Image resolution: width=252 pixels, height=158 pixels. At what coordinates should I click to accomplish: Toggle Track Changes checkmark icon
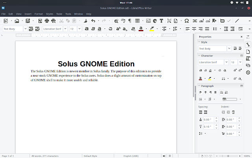[229, 21]
